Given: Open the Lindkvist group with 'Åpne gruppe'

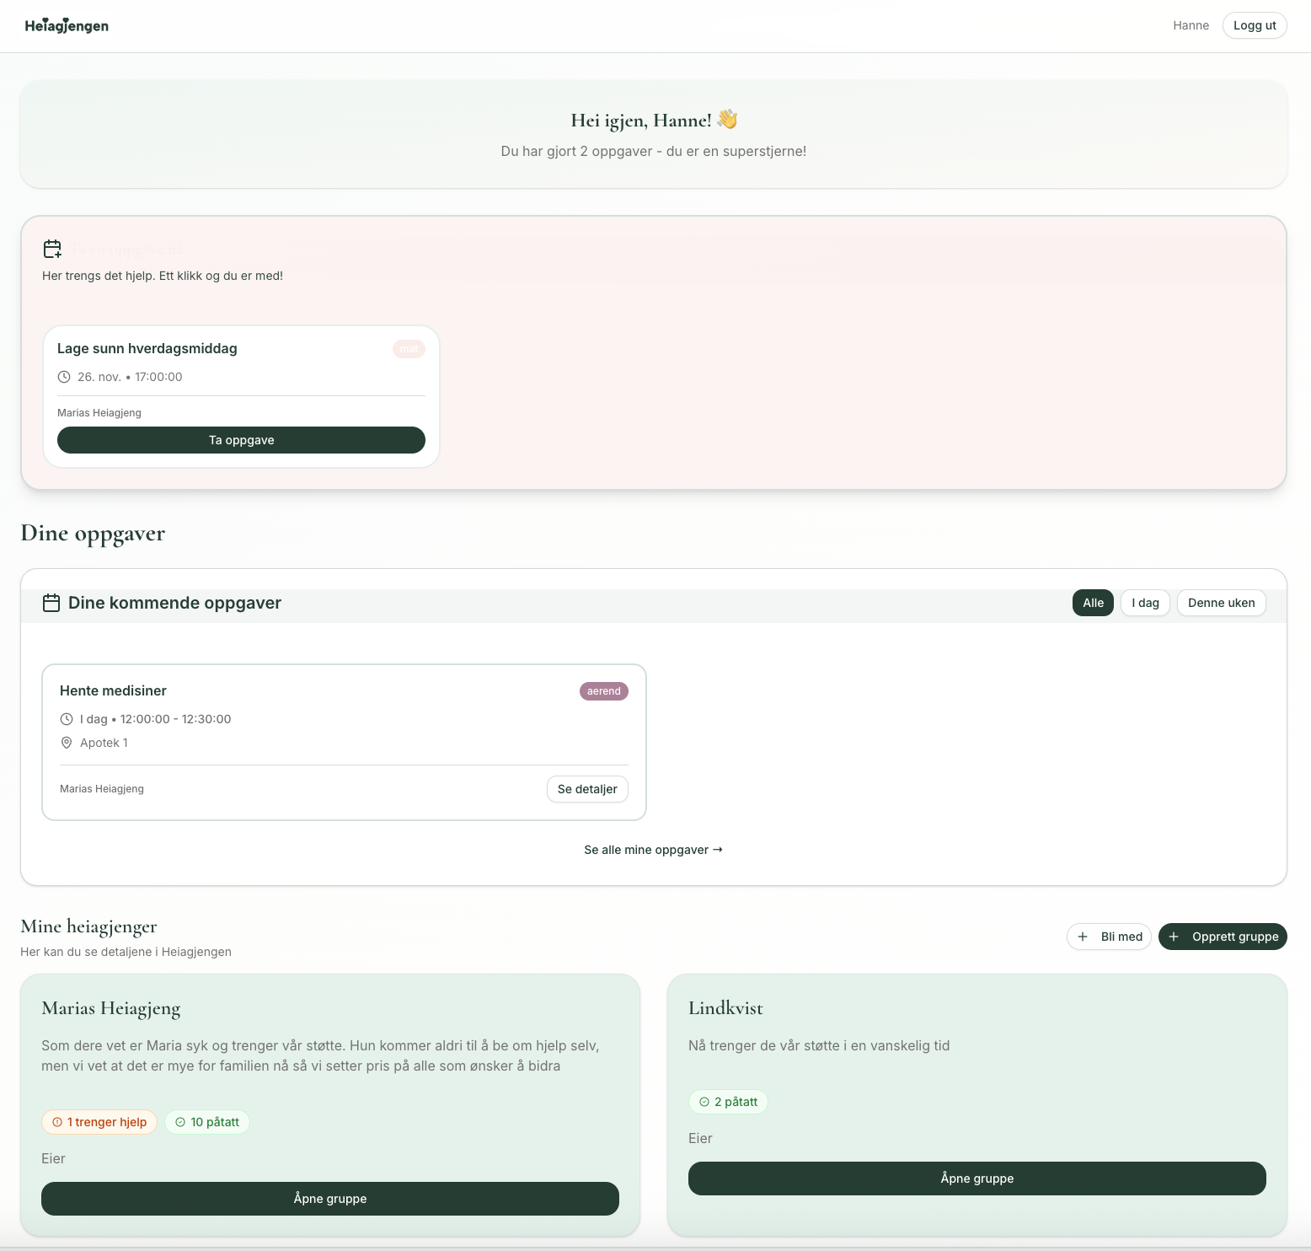Looking at the screenshot, I should (x=977, y=1178).
